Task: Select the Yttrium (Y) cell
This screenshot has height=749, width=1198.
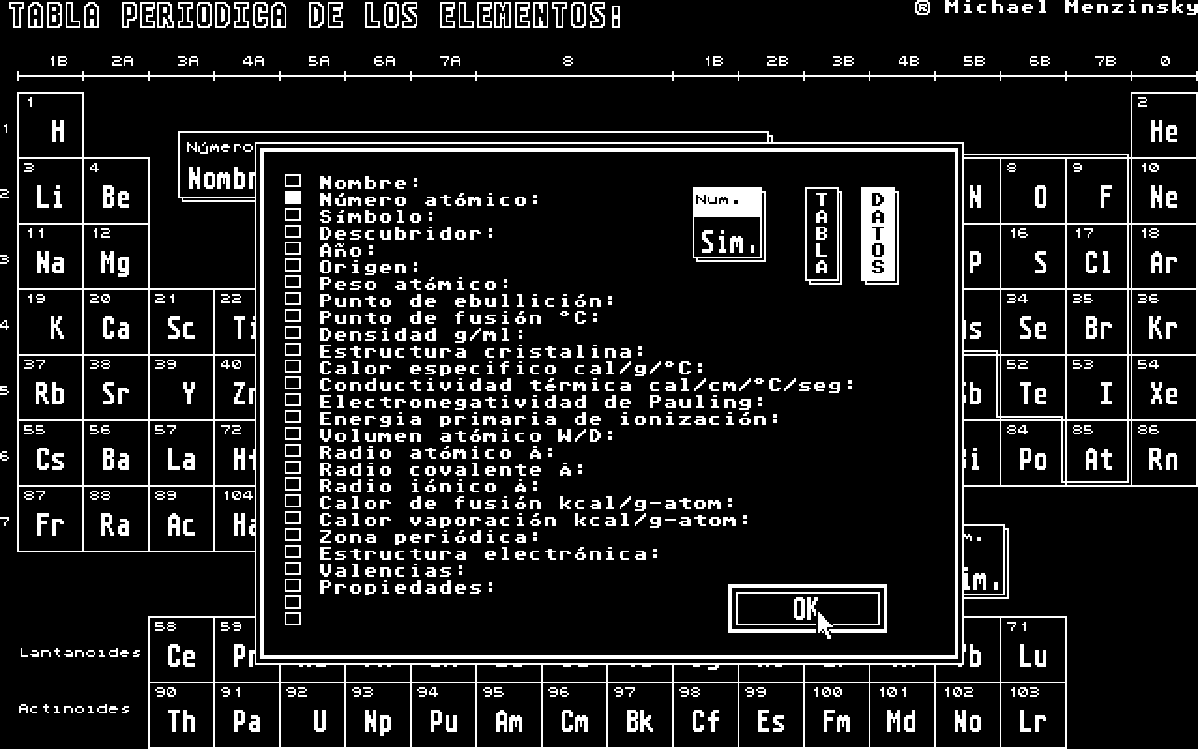Action: tap(182, 388)
